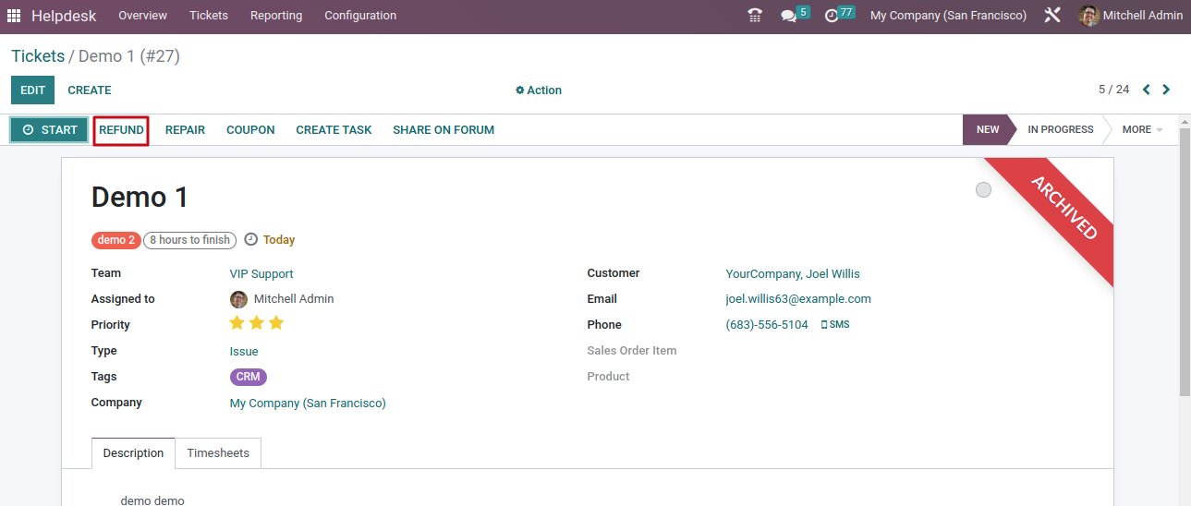
Task: Switch to the Timesheets tab
Action: coord(218,453)
